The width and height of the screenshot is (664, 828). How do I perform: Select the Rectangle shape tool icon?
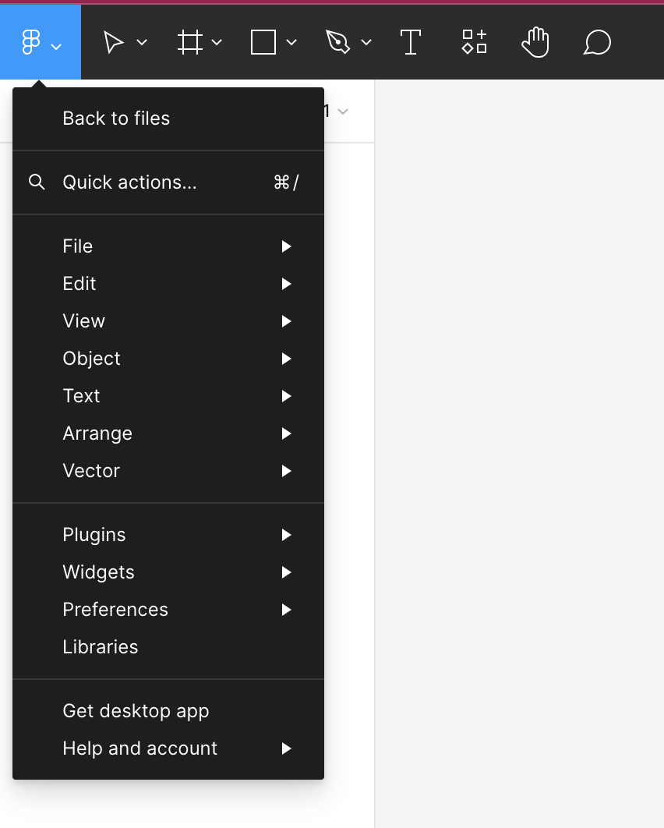pos(263,42)
